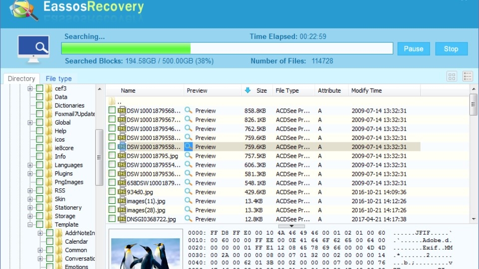Click the Calendar folder icon
Screen dimensions: 479x269
click(59, 241)
